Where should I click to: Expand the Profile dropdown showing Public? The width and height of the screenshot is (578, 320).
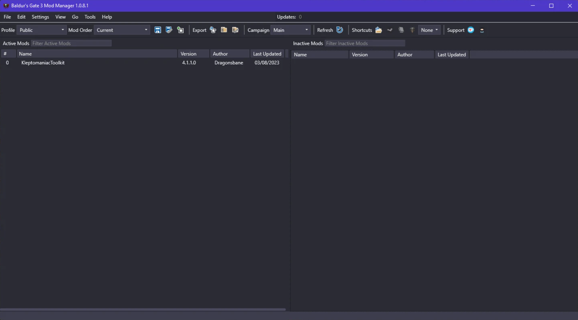tap(42, 30)
